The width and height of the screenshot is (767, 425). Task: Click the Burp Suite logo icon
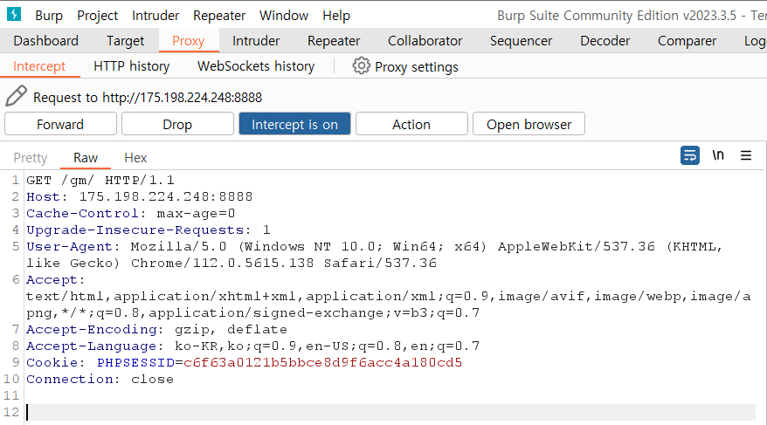coord(14,14)
